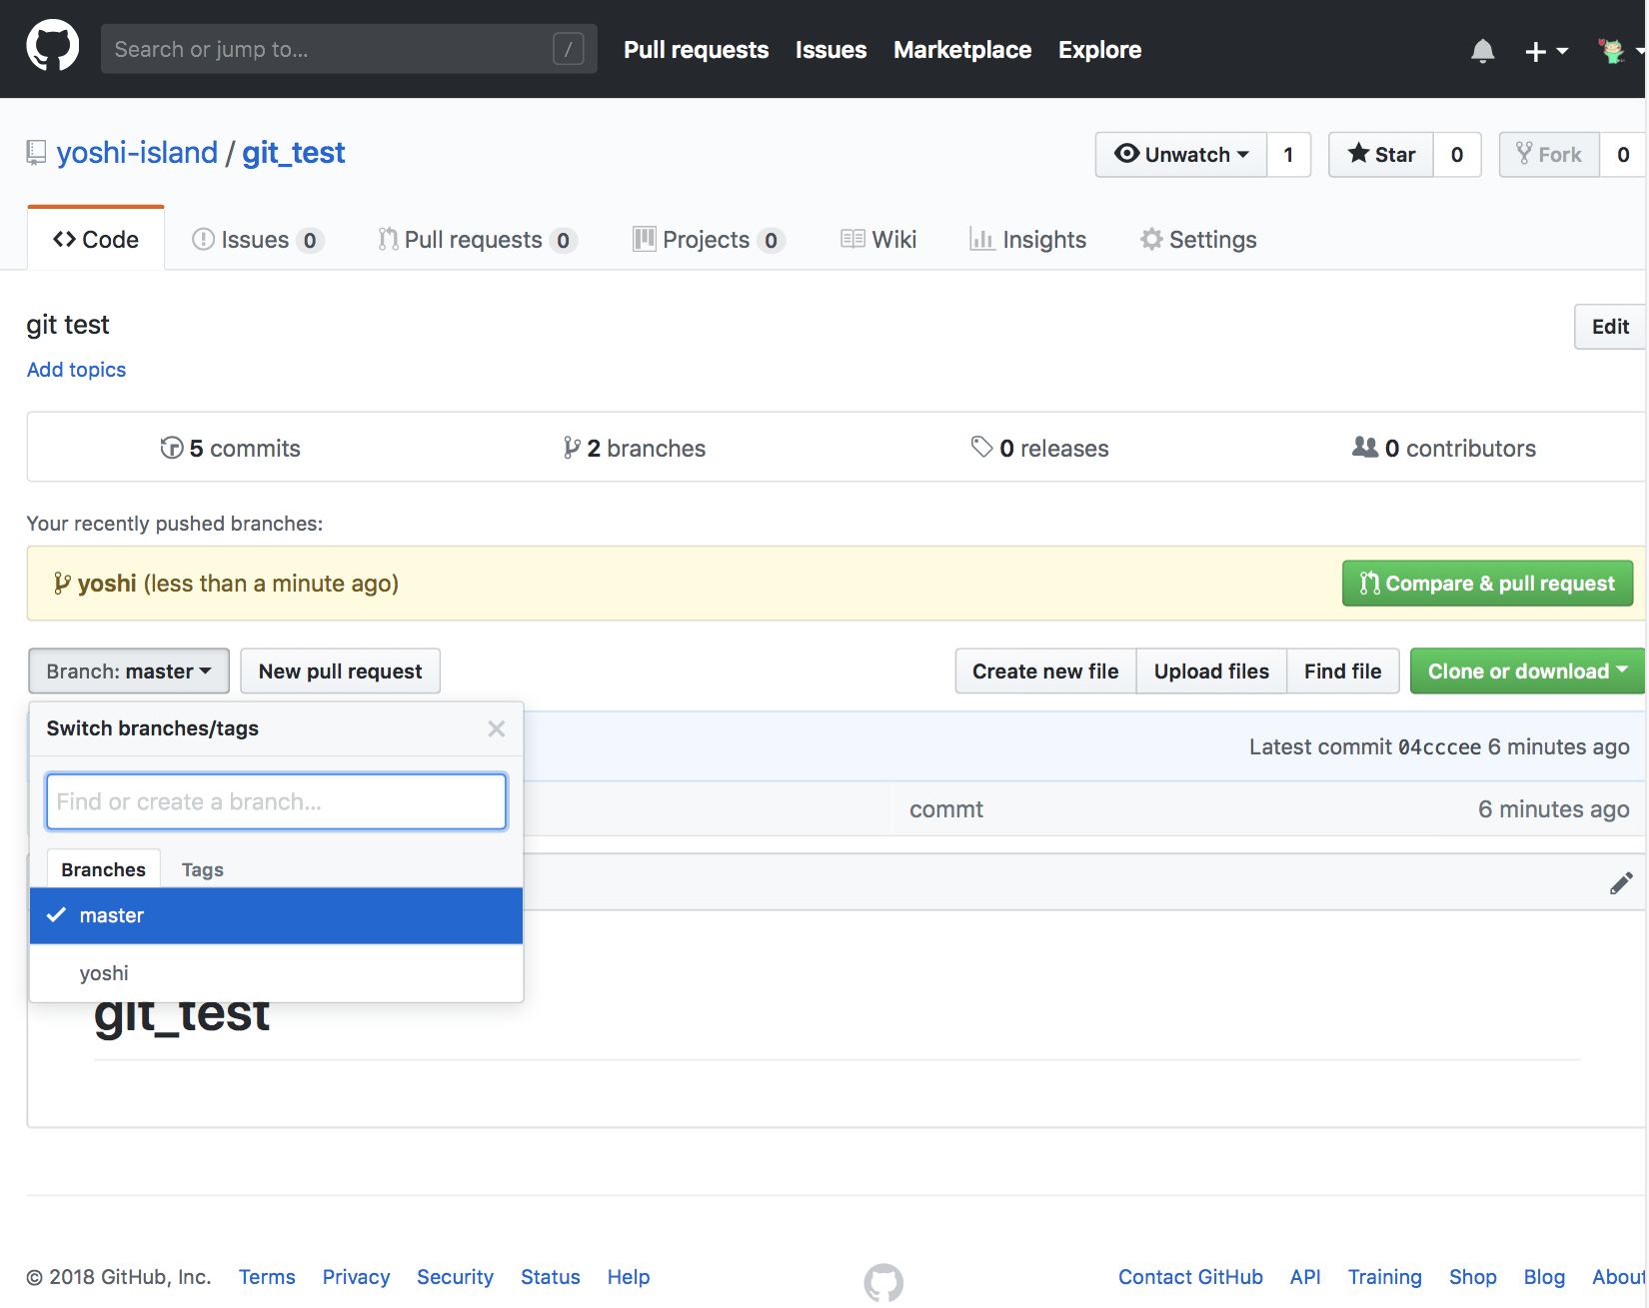The width and height of the screenshot is (1649, 1308).
Task: Open the yoshi-island owner link
Action: tap(137, 153)
